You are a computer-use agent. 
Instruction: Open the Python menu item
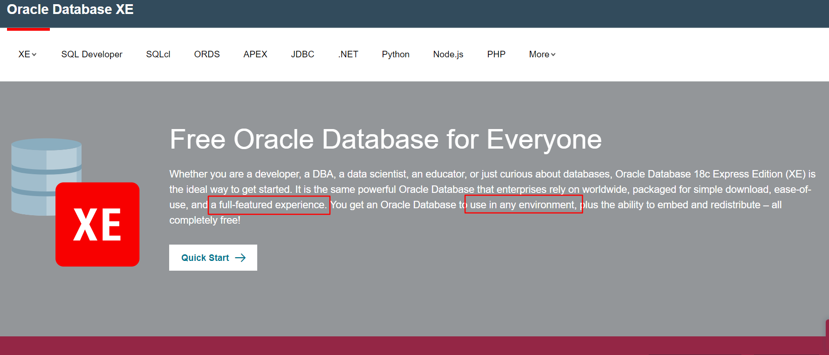[x=396, y=55]
